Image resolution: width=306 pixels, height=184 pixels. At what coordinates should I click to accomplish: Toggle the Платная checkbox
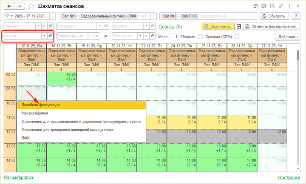point(200,37)
